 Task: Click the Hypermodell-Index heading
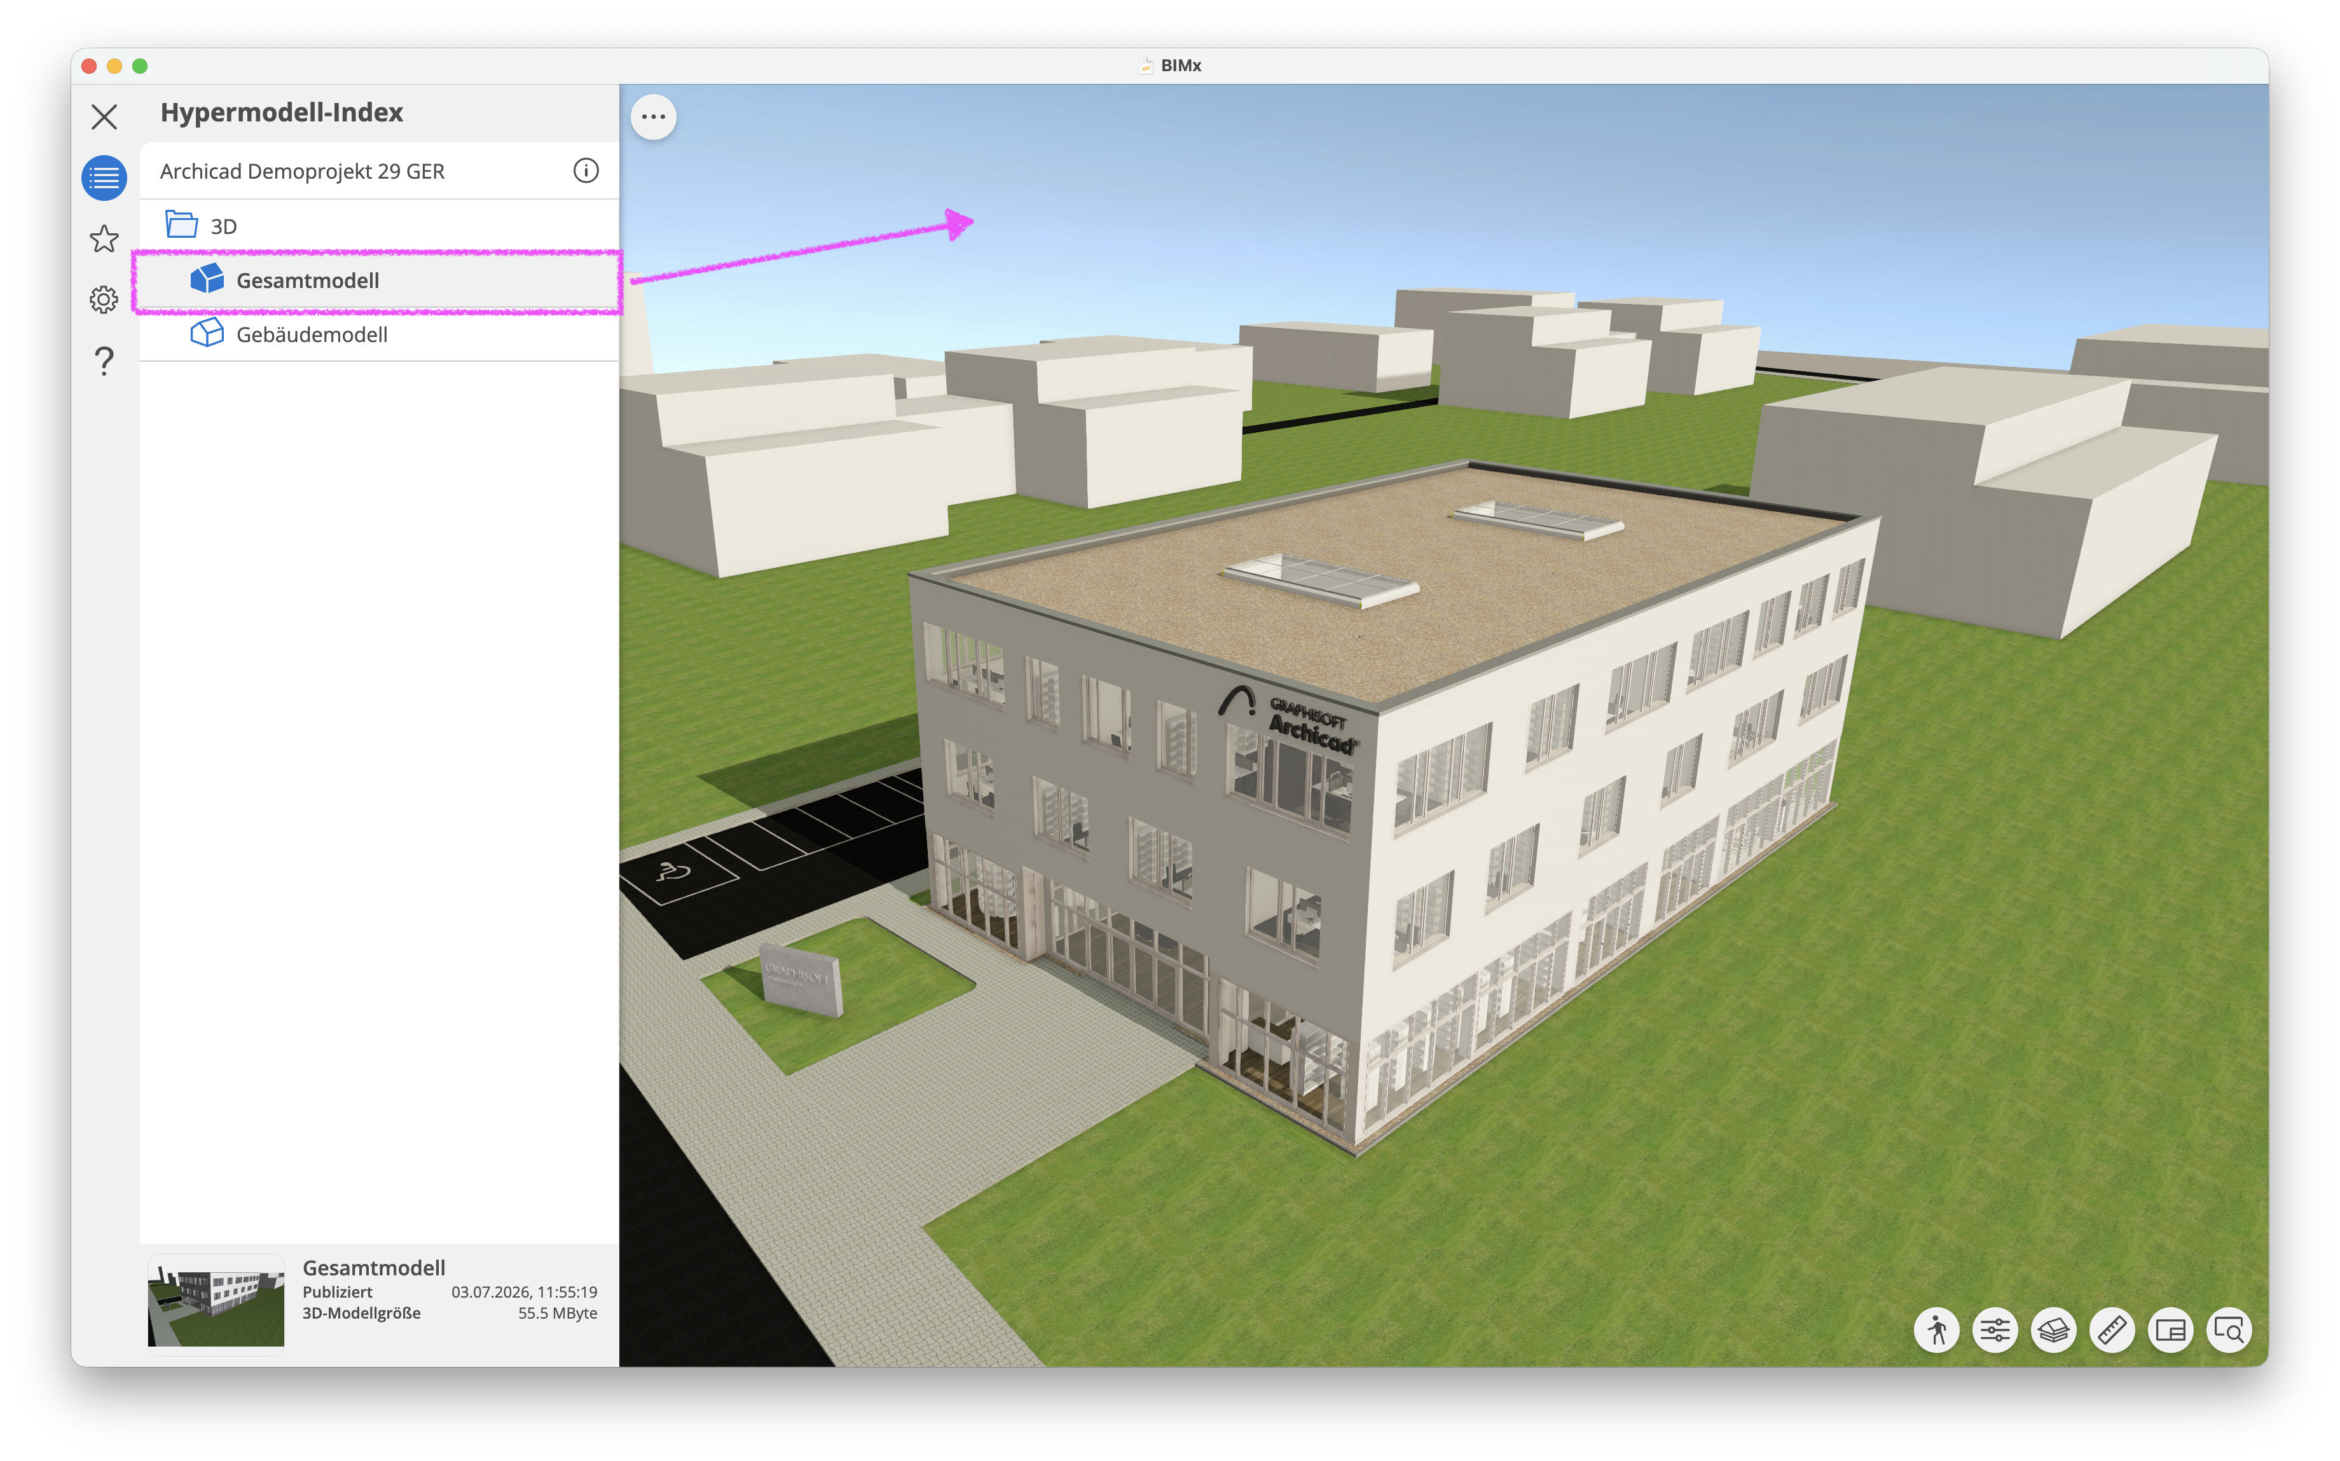tap(282, 112)
